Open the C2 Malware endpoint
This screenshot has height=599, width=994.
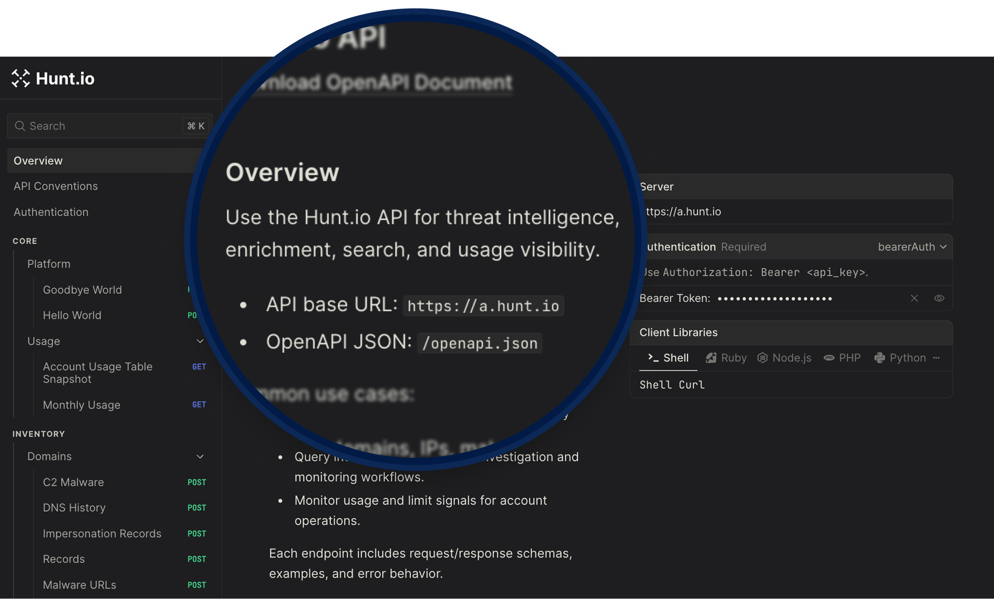tap(73, 482)
